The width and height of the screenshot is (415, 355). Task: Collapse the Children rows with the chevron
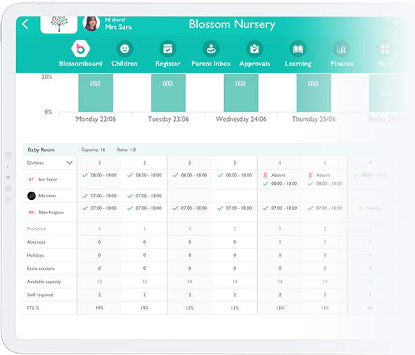(x=70, y=163)
